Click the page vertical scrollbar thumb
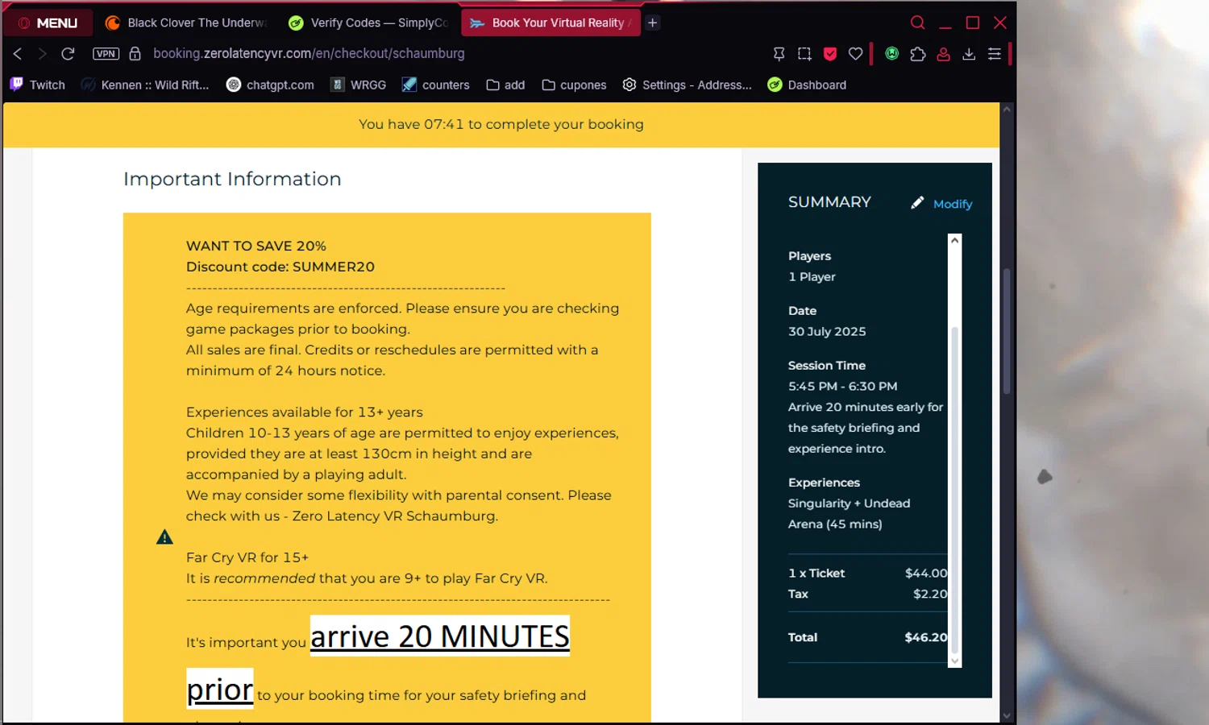The image size is (1209, 725). click(1007, 331)
